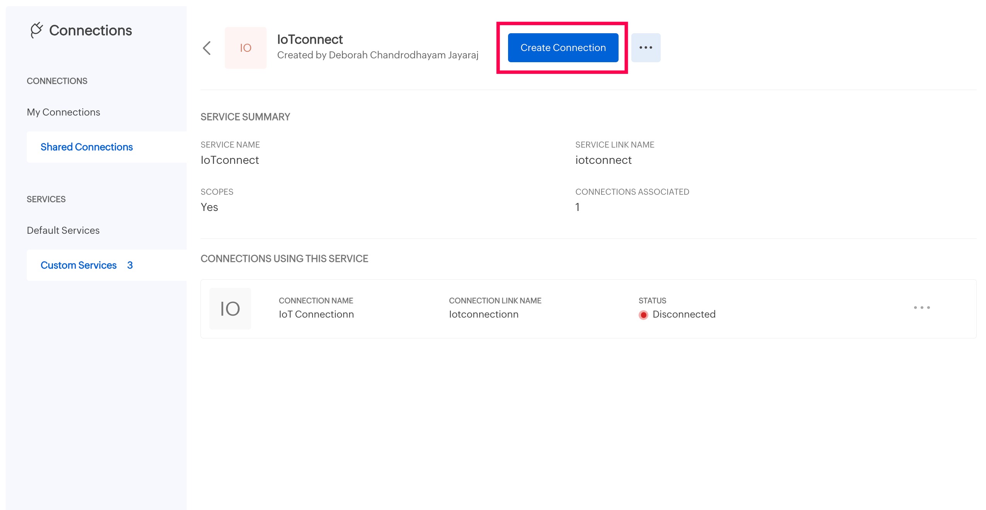The width and height of the screenshot is (986, 510).
Task: Click the Connections Associated count value
Action: [577, 207]
